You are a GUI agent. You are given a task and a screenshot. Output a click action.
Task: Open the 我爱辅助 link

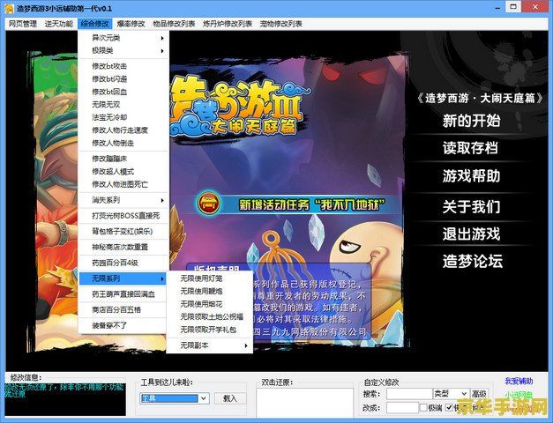[519, 381]
